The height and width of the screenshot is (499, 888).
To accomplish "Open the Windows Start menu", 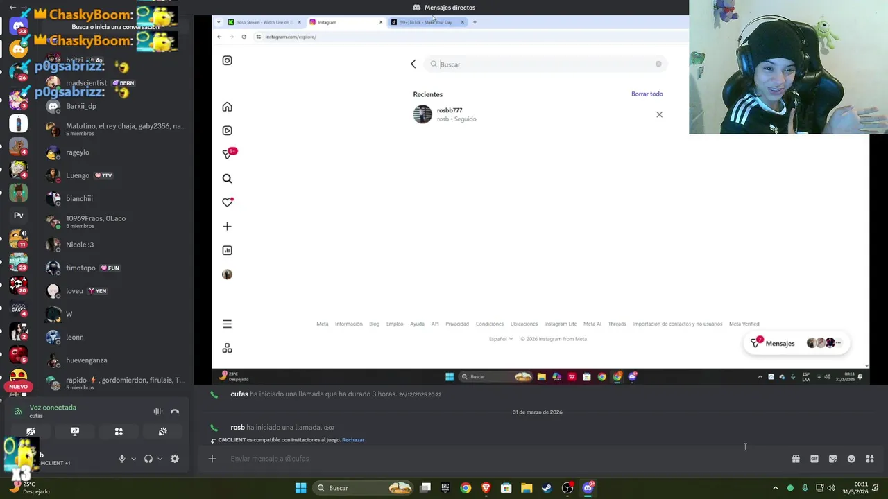I will coord(300,488).
